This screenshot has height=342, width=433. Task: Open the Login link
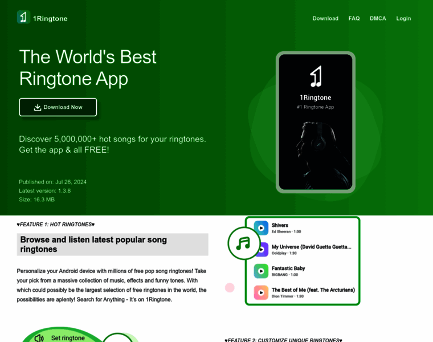[403, 18]
